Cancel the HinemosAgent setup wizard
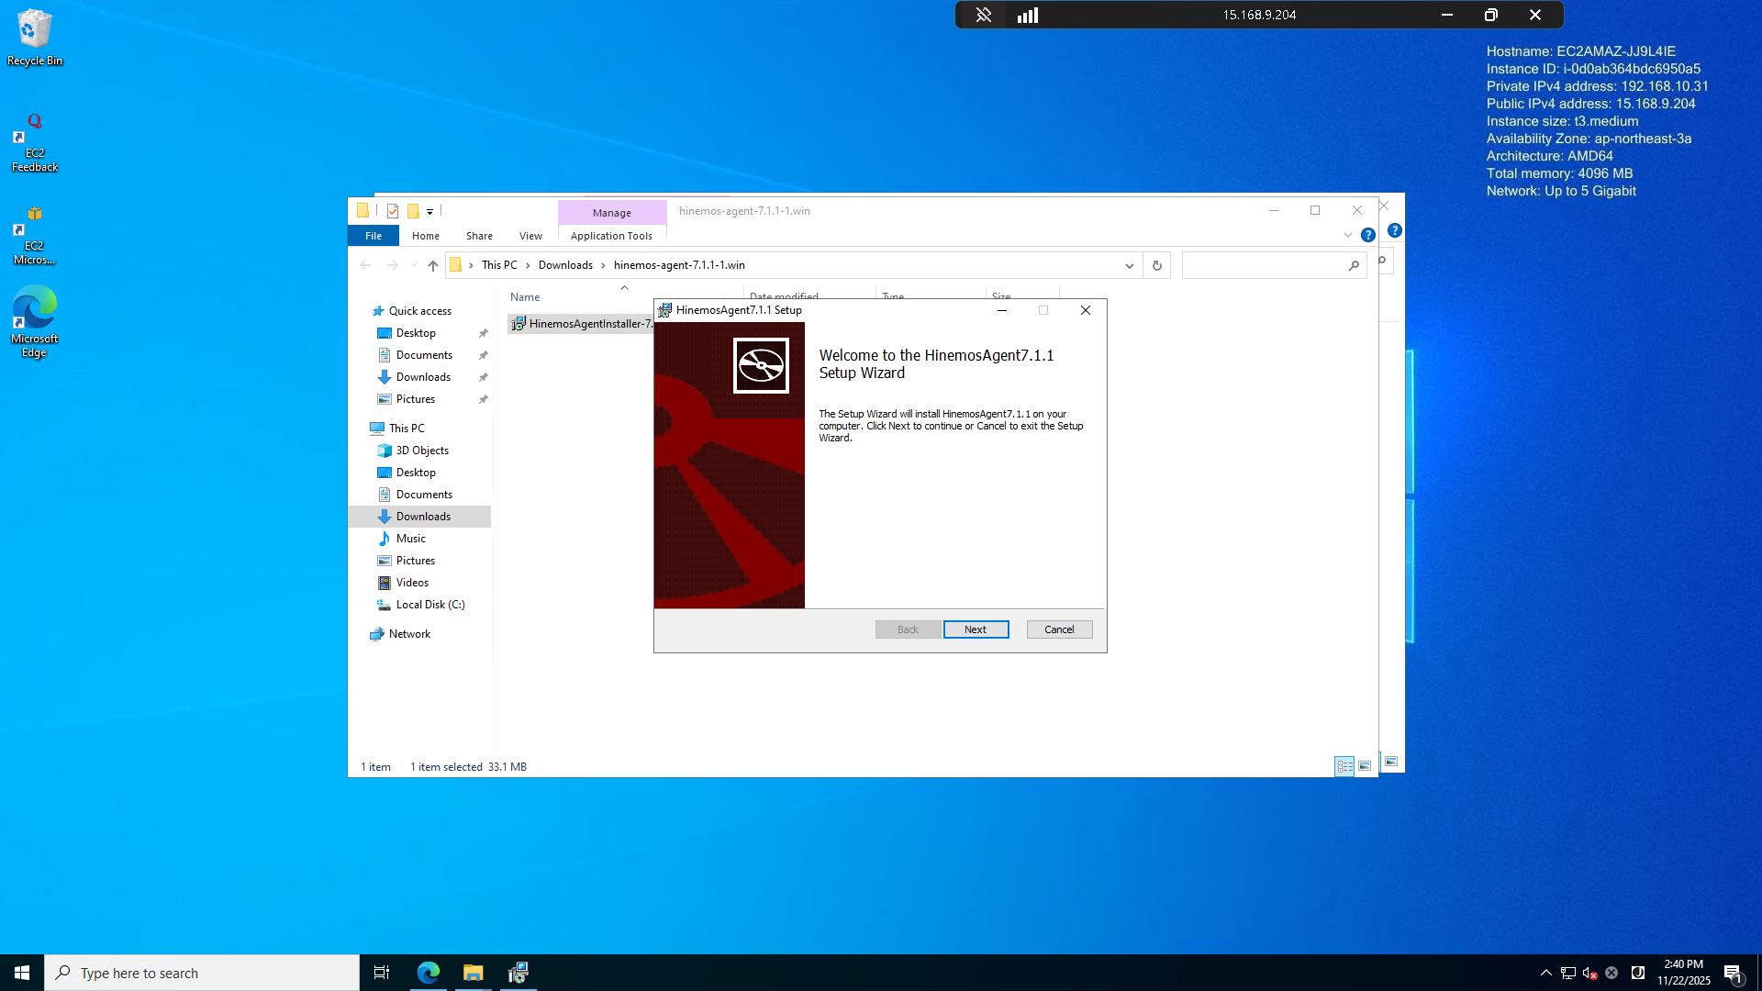 (1059, 629)
